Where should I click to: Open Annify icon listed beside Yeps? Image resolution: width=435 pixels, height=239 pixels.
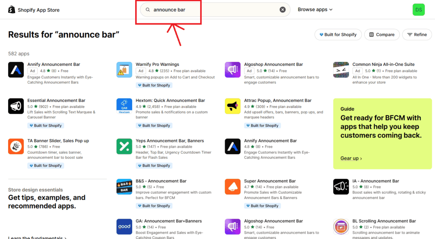point(232,146)
